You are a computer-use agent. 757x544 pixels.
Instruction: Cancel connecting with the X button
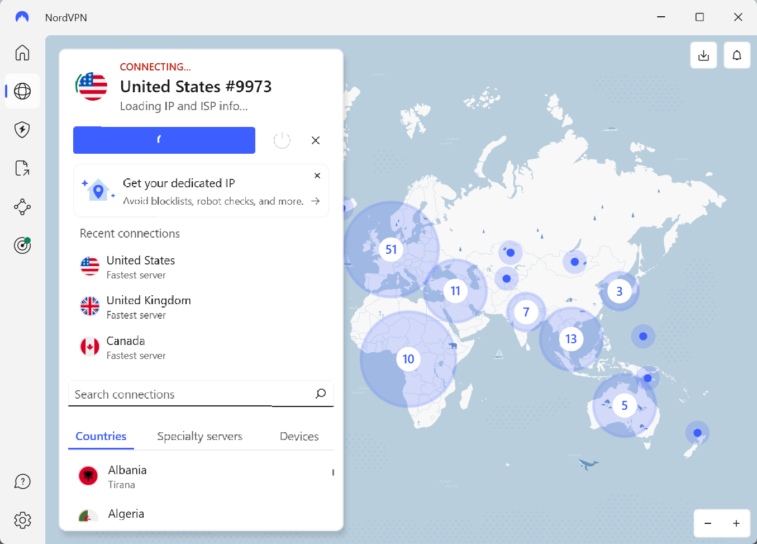click(316, 140)
